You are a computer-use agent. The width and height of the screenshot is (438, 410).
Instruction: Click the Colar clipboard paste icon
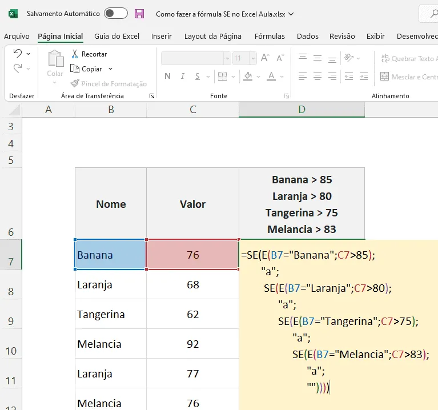[x=55, y=59]
